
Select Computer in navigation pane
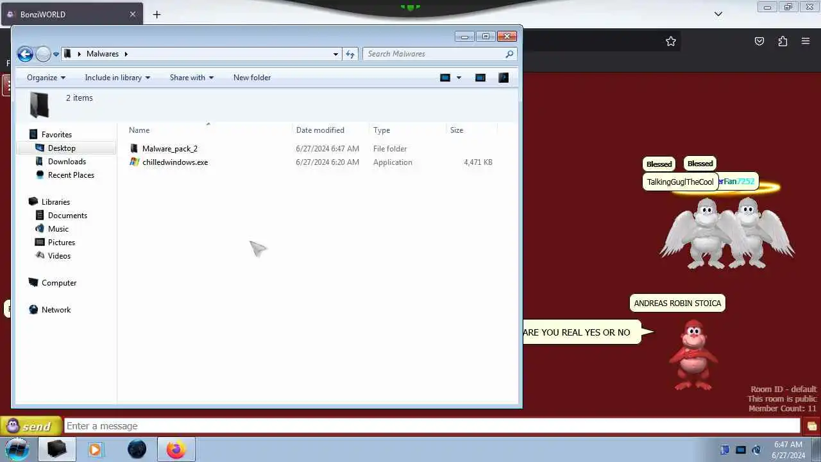click(59, 283)
